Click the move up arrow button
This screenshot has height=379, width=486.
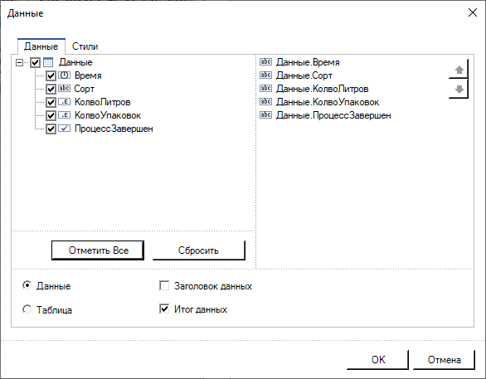click(459, 70)
